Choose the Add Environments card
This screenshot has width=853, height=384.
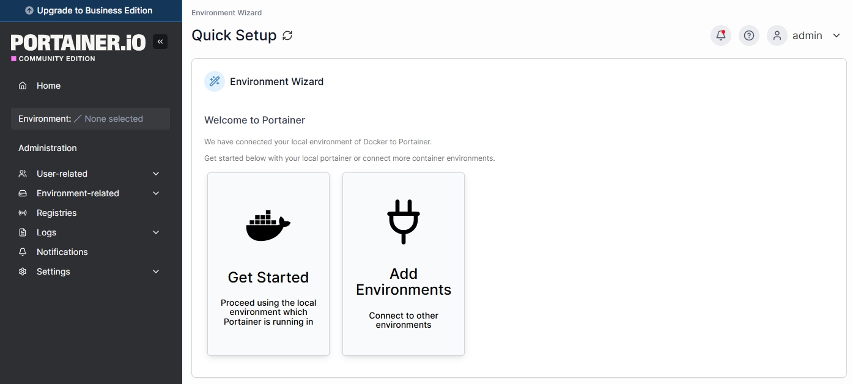tap(404, 264)
